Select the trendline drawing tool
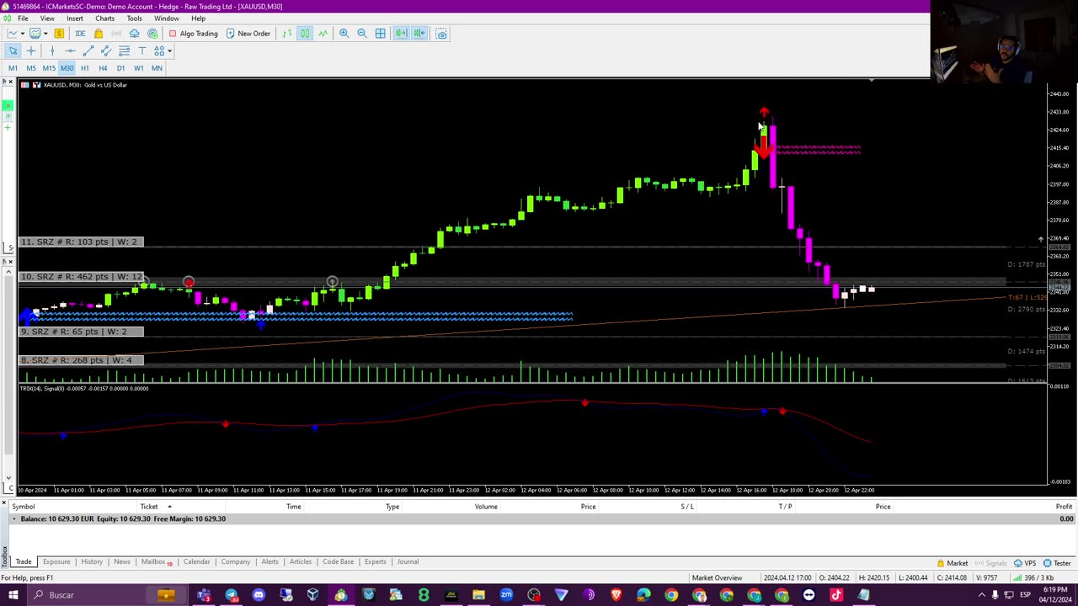Screen dimensions: 1078x606 pyautogui.click(x=88, y=51)
